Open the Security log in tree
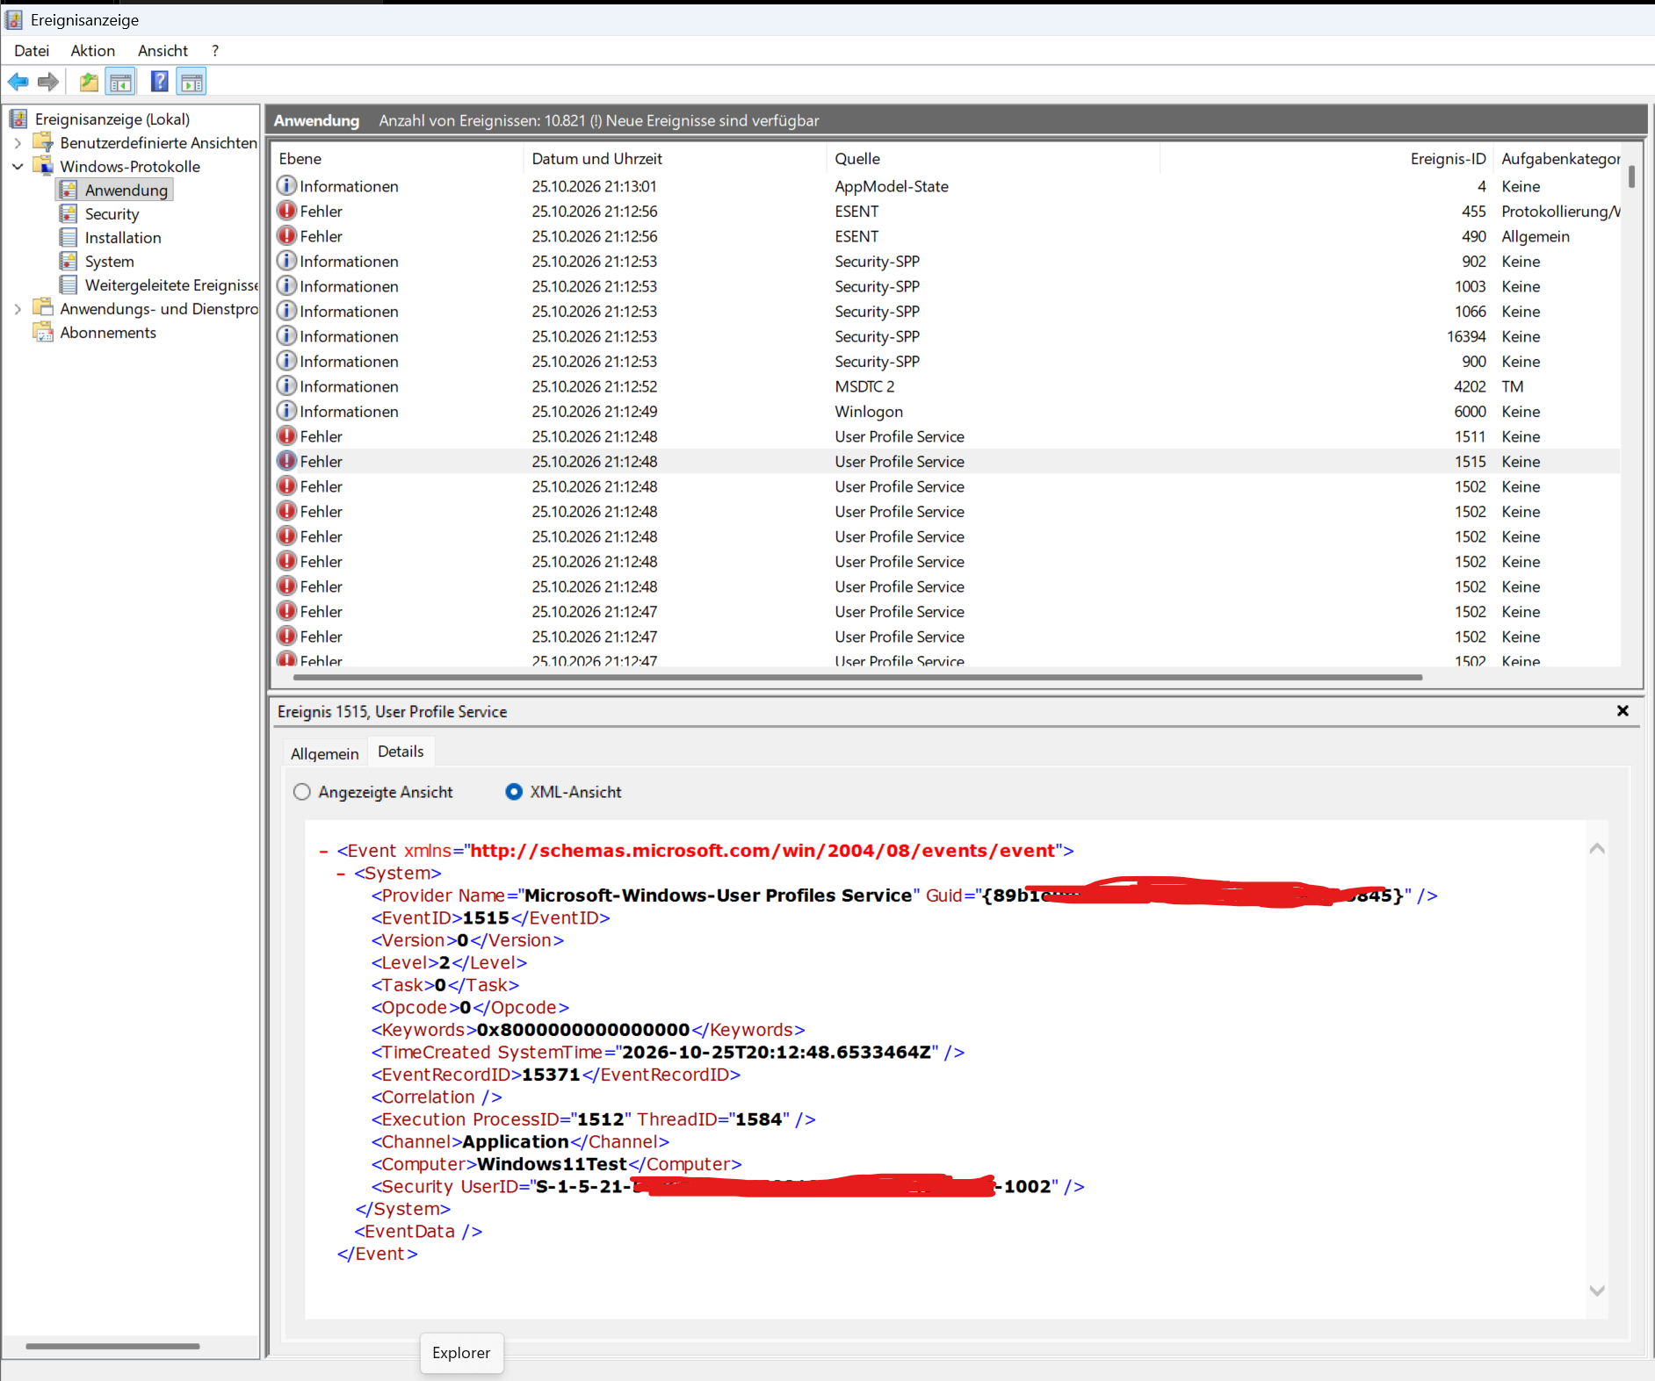 pyautogui.click(x=112, y=214)
